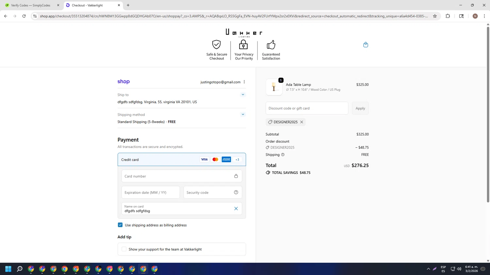Open Windows Start menu
490x275 pixels.
click(x=8, y=269)
